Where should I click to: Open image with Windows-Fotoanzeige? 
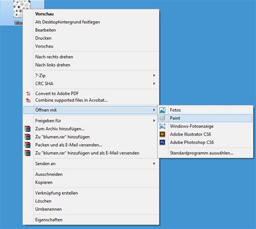tap(205, 126)
